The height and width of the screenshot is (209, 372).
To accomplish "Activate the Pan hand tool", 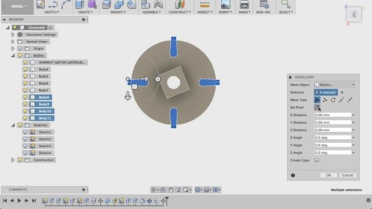I will pos(170,190).
